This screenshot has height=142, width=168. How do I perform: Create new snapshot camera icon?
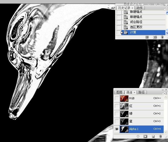(x=155, y=37)
